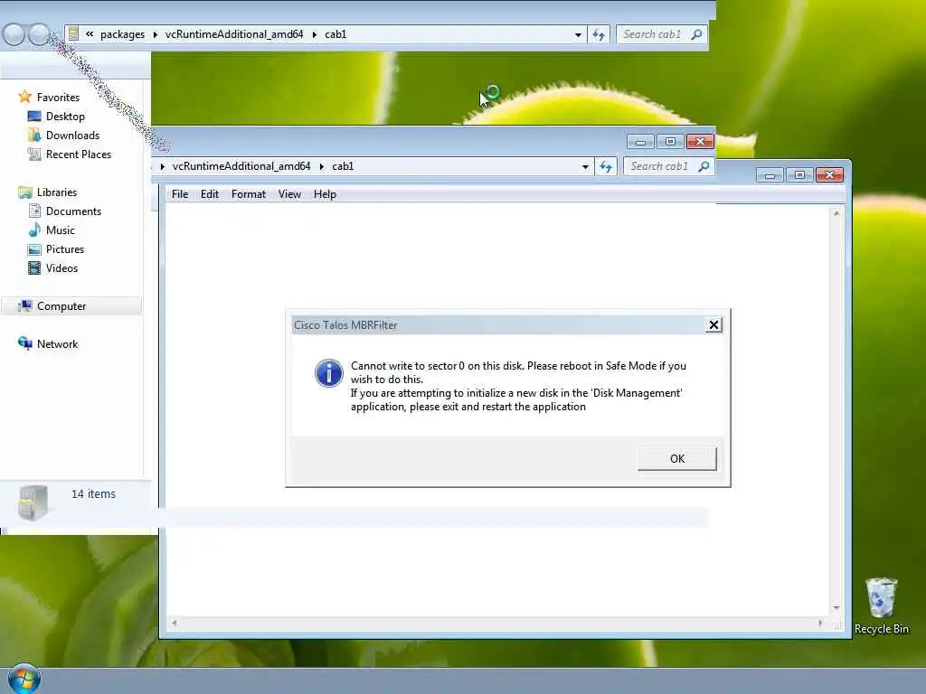926x694 pixels.
Task: Click the Network globe icon
Action: click(24, 342)
